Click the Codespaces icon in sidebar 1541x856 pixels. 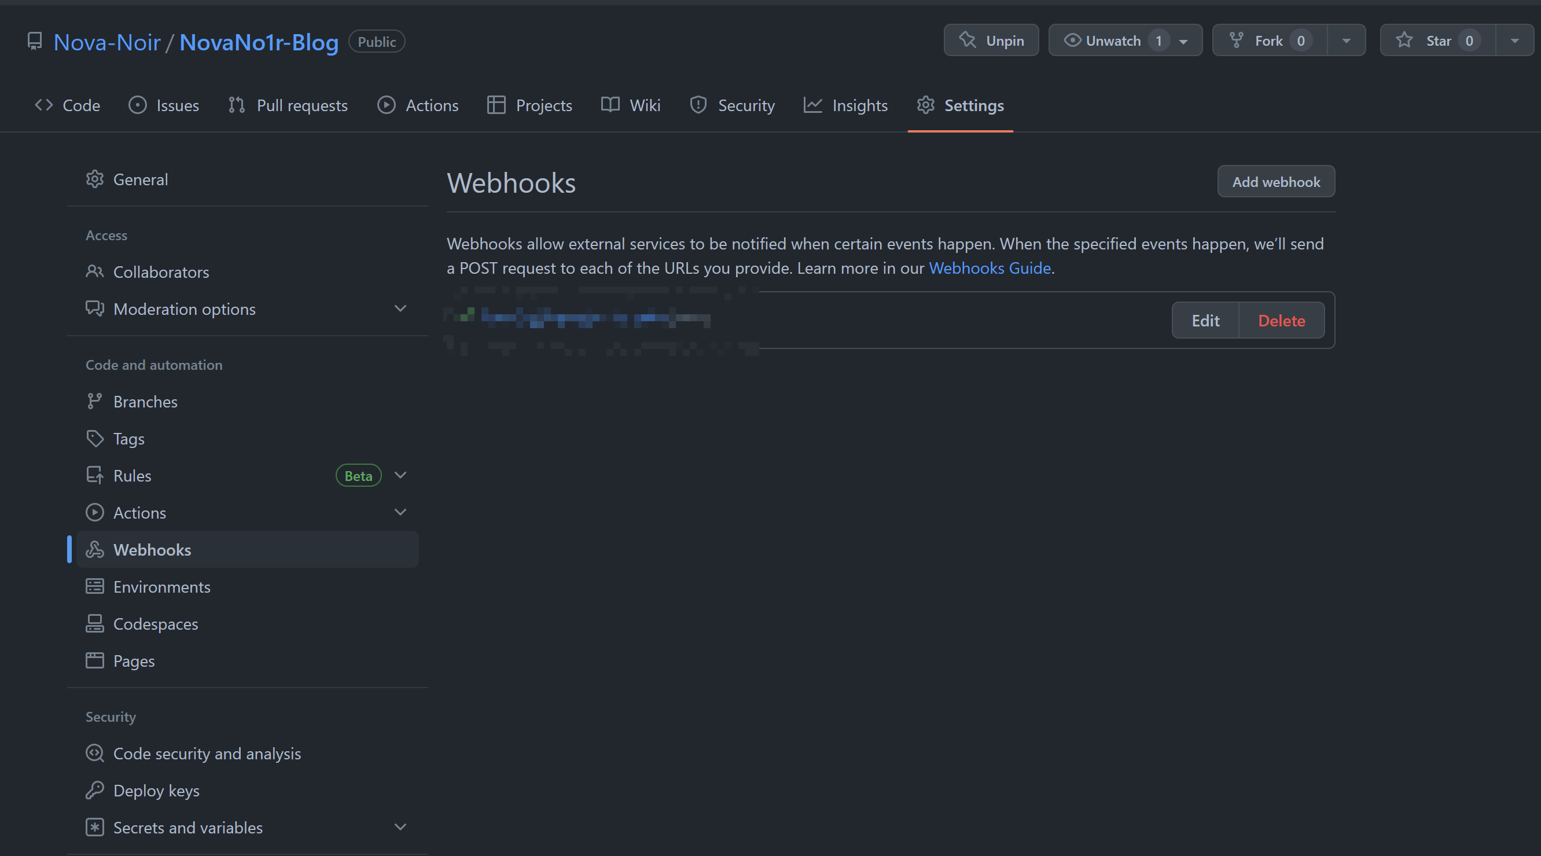pos(94,623)
